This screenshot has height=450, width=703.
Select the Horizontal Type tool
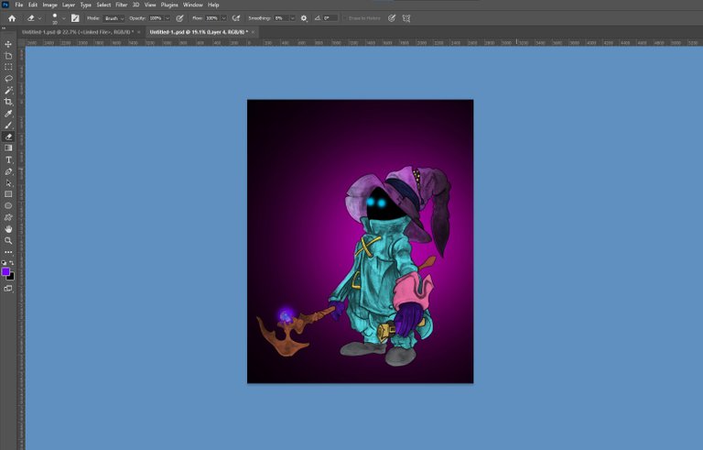point(8,159)
